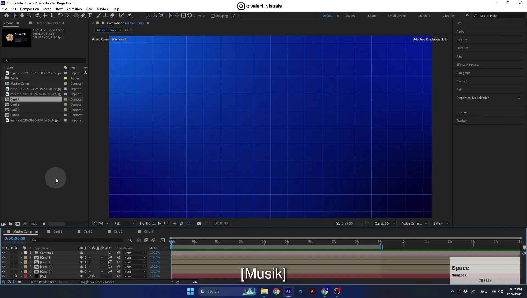527x298 pixels.
Task: Enable the Snapping checkbox
Action: [x=212, y=16]
